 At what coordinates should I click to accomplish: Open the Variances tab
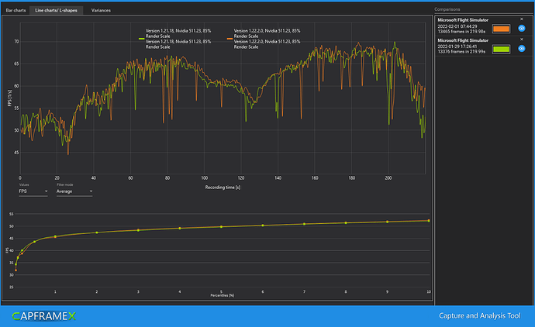coord(101,10)
